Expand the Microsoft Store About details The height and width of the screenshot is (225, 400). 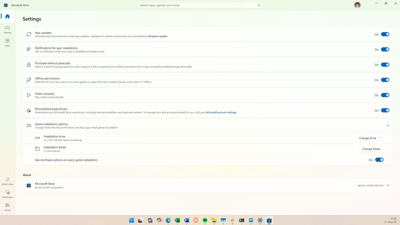387,185
